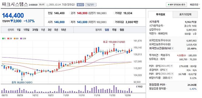Viewport: 202px width, 98px height.
Task: Switch to the 투자정보 tab
Action: [161, 15]
